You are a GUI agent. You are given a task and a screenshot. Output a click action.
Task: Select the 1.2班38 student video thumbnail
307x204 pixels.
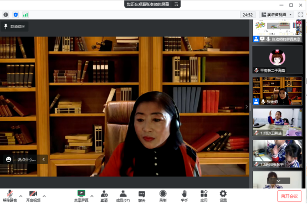coord(277,154)
